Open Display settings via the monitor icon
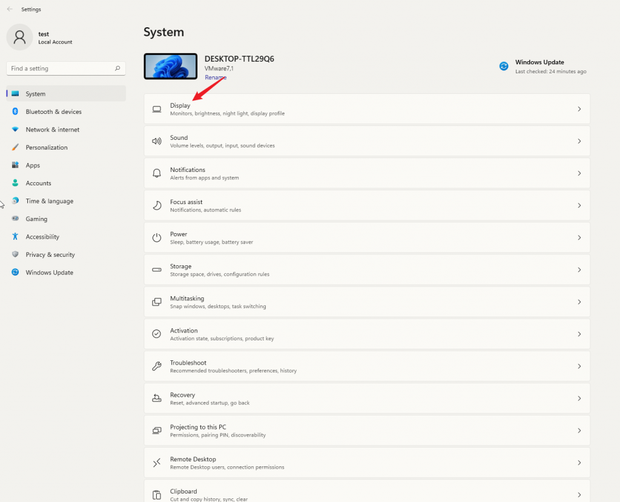The width and height of the screenshot is (620, 502). coord(157,108)
